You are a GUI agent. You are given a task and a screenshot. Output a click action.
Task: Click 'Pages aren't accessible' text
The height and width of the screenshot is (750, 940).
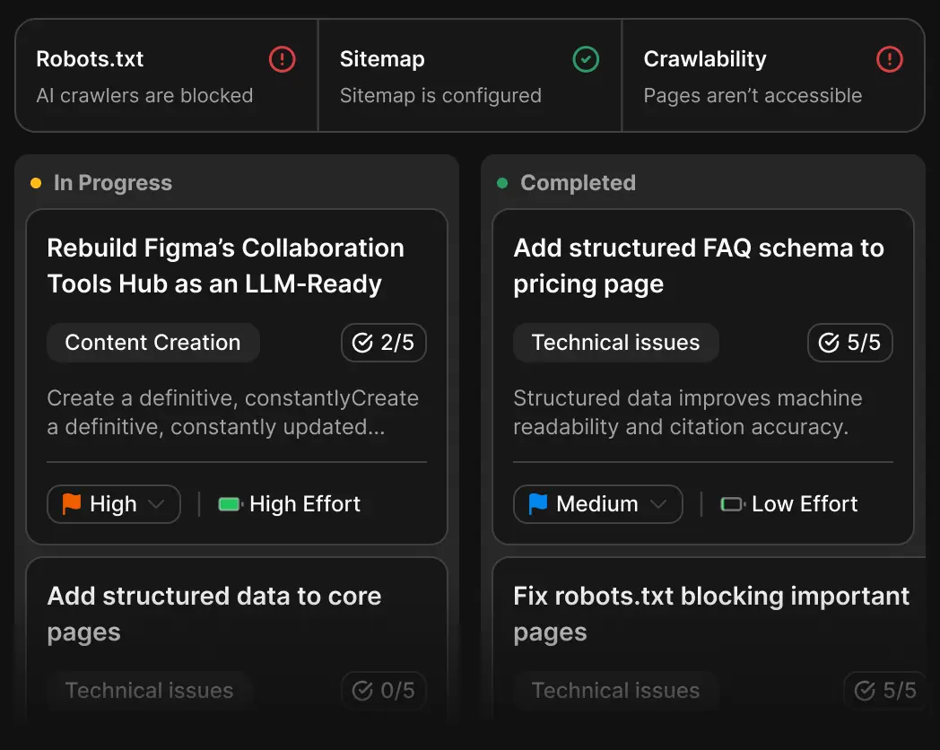coord(753,95)
